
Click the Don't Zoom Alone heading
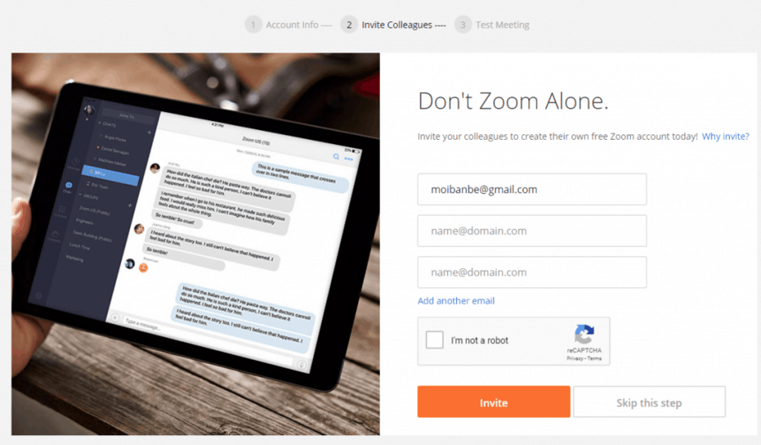513,101
